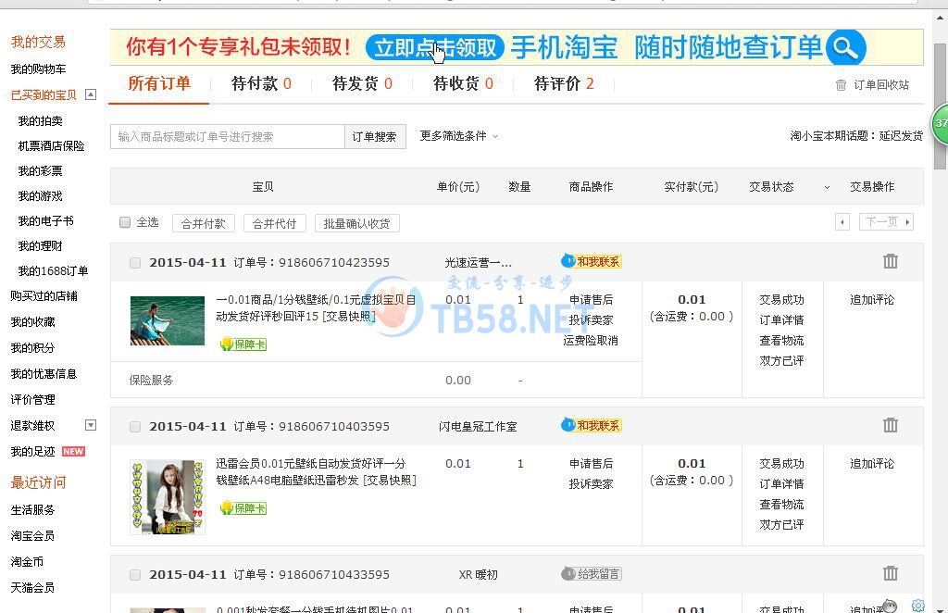Viewport: 948px width, 613px height.
Task: Open the order recycle bin trash icon
Action: [841, 85]
